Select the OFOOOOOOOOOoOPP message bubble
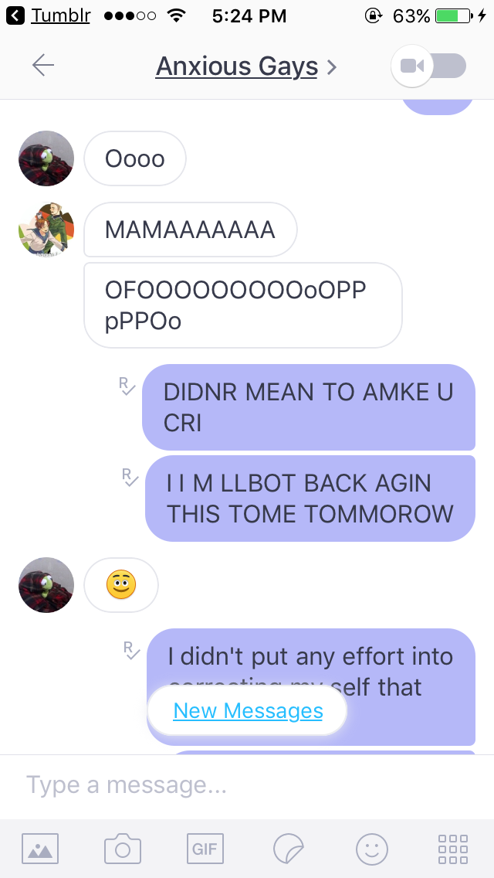494x878 pixels. click(x=243, y=305)
